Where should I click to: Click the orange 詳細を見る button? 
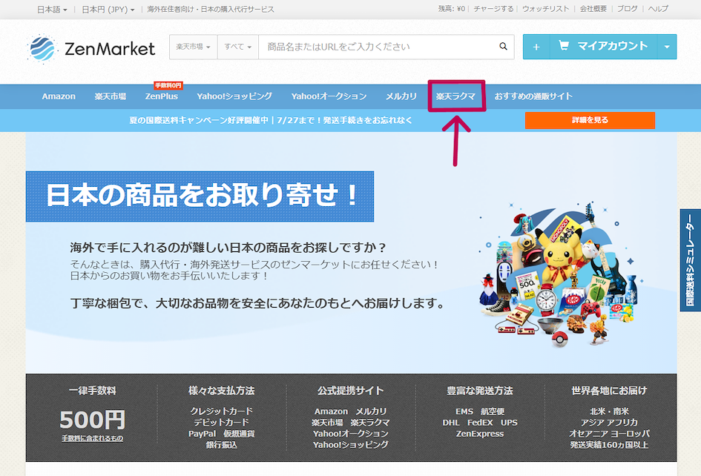(x=590, y=120)
